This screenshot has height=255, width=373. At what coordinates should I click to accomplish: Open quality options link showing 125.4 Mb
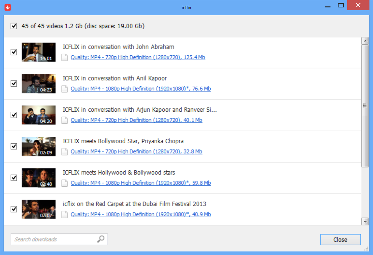(x=138, y=57)
